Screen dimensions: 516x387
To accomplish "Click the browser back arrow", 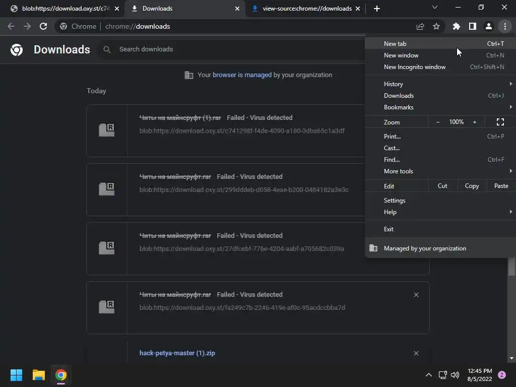I will click(11, 26).
